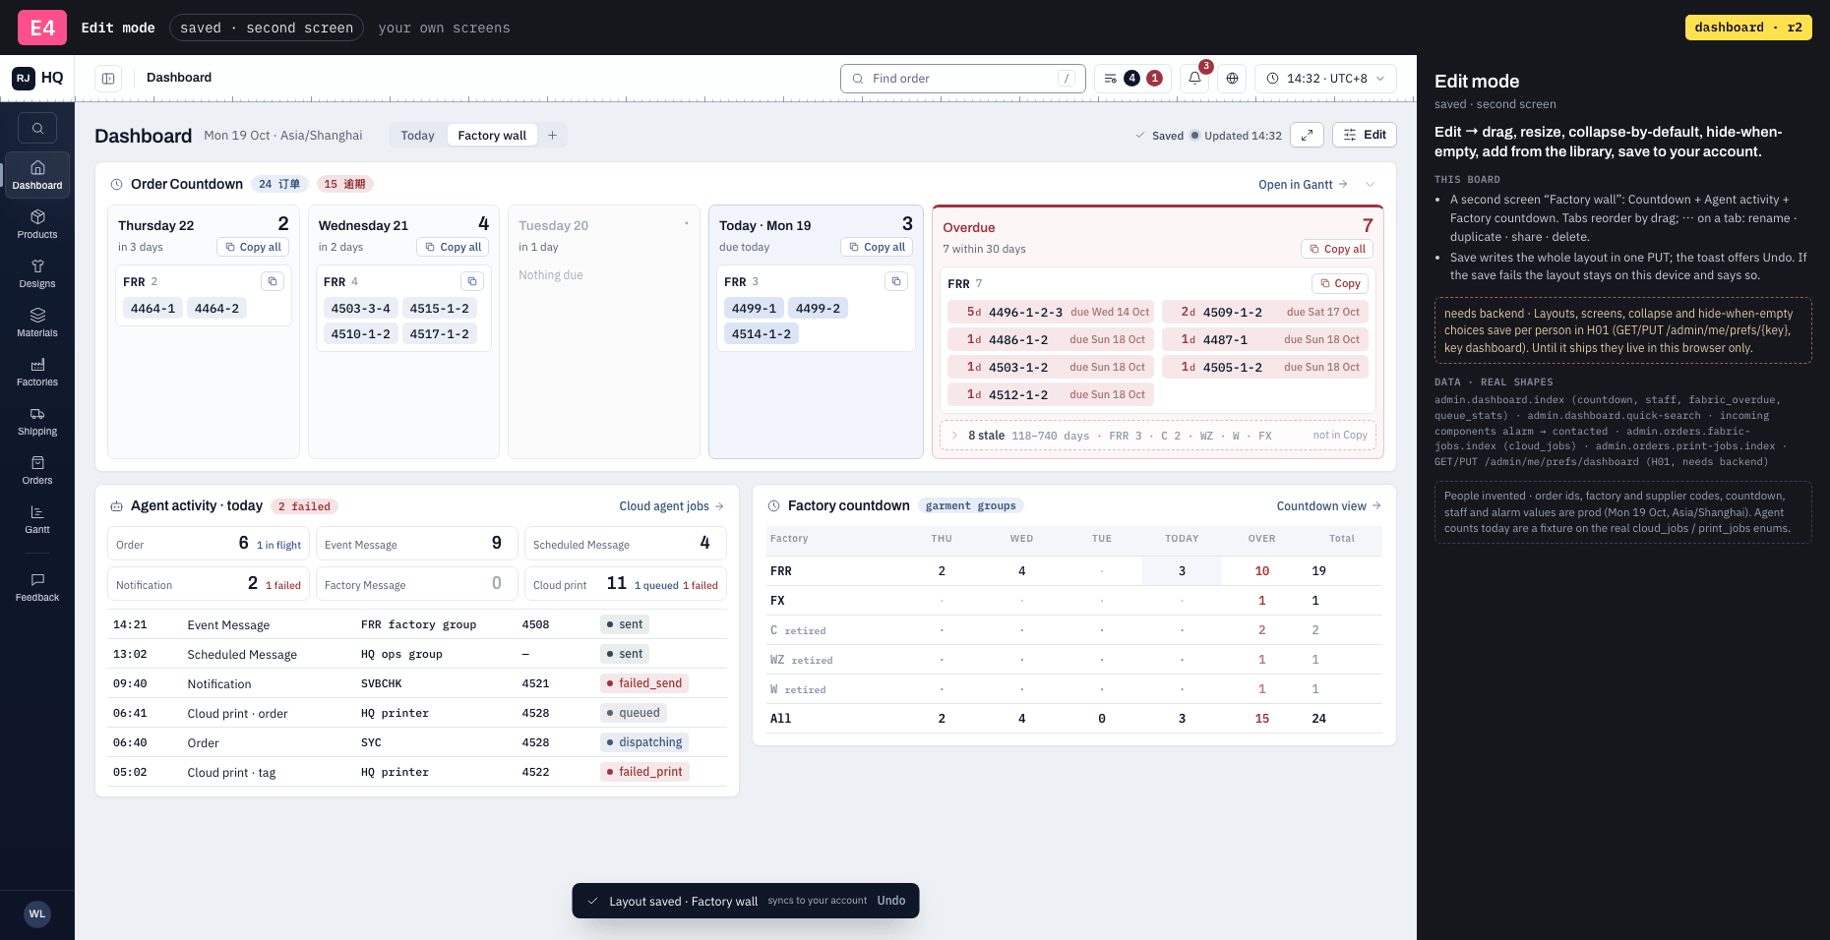
Task: Click the globe language icon
Action: (x=1232, y=79)
